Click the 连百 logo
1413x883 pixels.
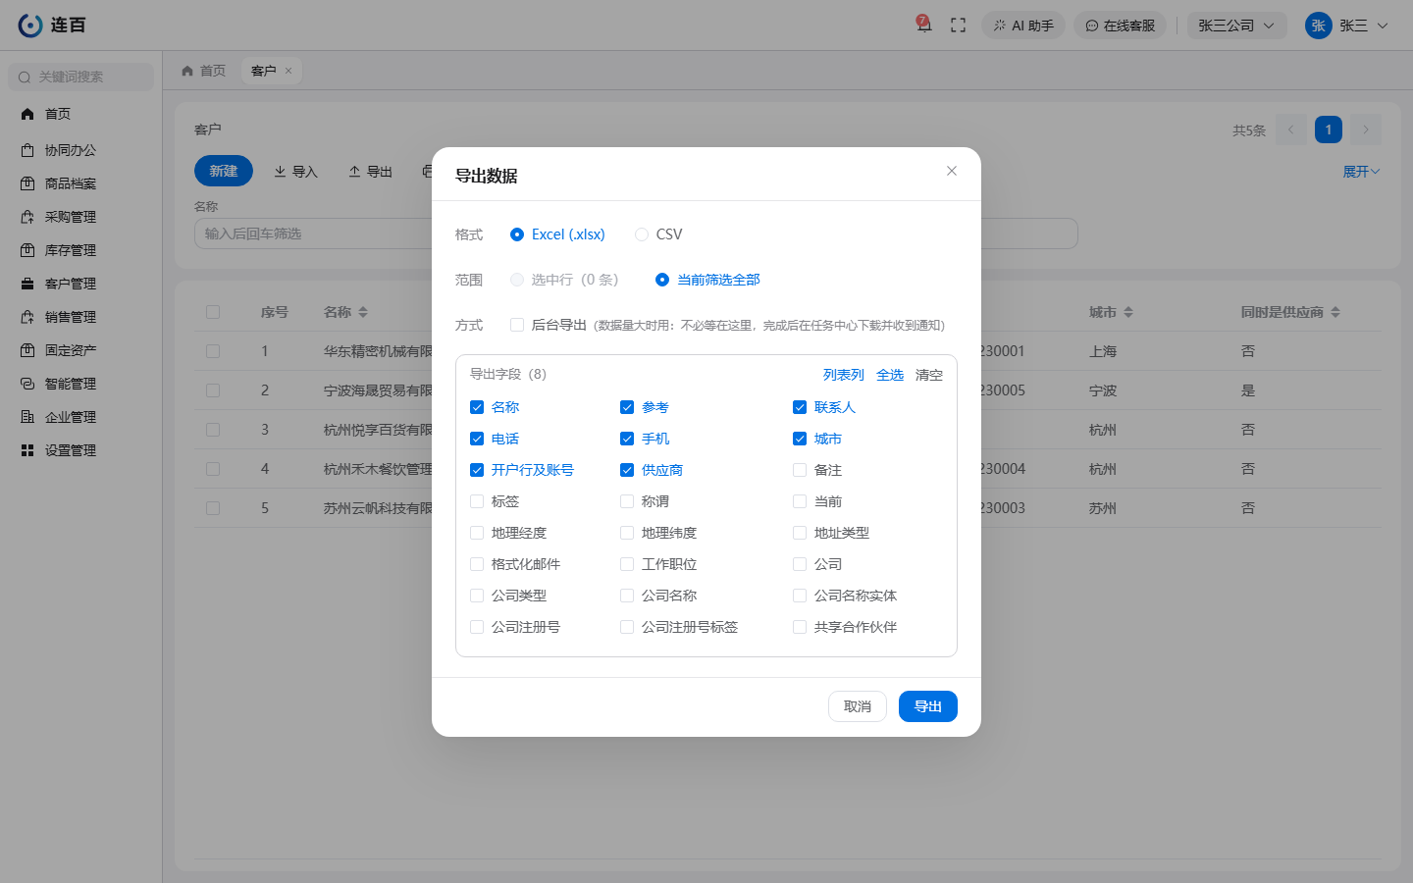point(53,26)
